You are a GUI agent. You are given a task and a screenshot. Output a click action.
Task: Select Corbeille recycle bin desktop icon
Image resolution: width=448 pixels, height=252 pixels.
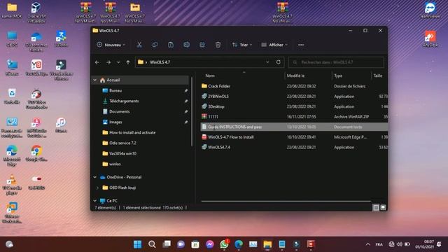tap(12, 97)
